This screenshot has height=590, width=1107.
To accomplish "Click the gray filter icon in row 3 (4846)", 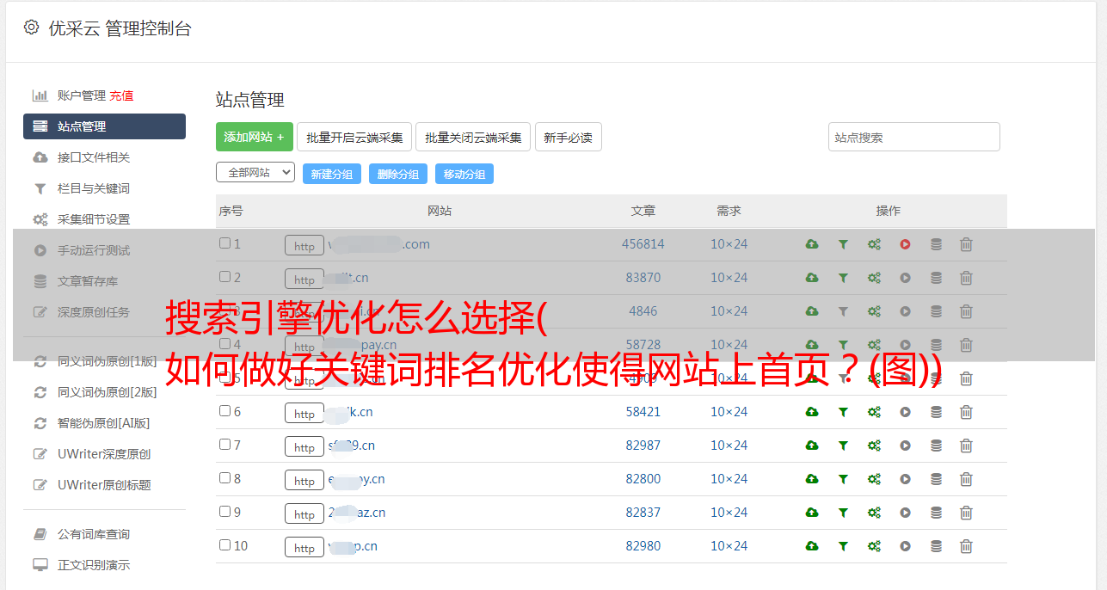I will click(843, 311).
